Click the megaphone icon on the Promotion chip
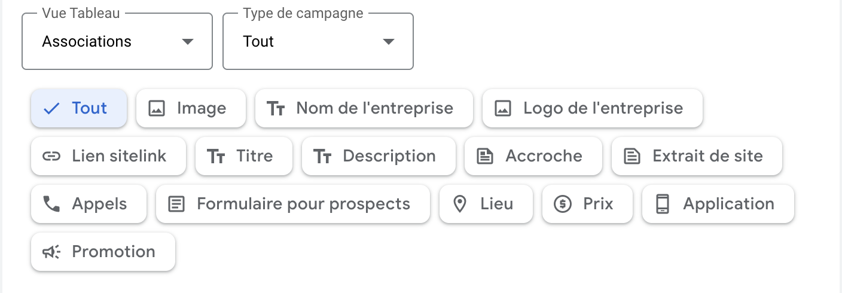This screenshot has width=842, height=293. click(x=51, y=252)
